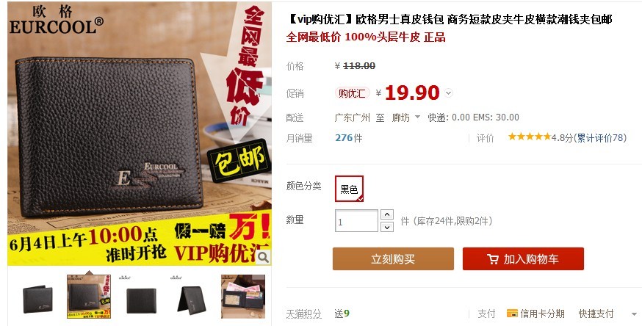This screenshot has width=642, height=326.
Task: Click the 立刻购买 buy now button
Action: pyautogui.click(x=393, y=259)
